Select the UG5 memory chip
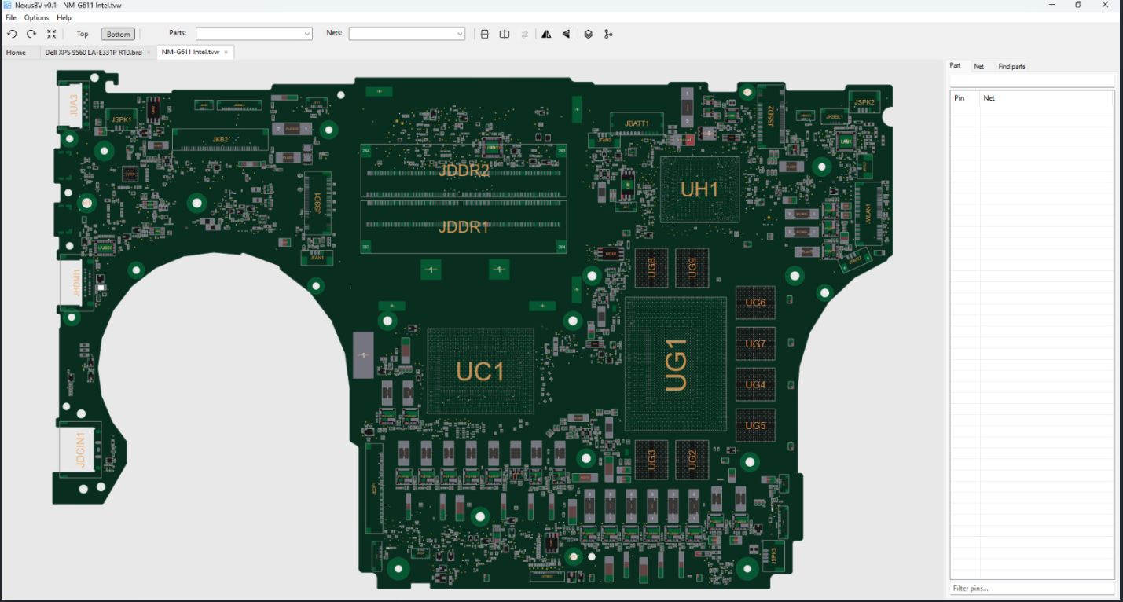 pyautogui.click(x=755, y=425)
